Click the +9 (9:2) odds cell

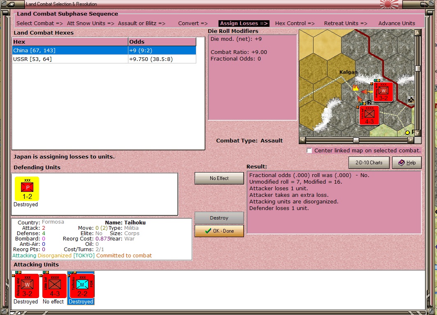coord(162,51)
